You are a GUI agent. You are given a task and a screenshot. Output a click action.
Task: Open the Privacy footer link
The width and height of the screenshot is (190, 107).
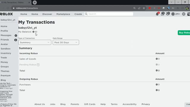(x=146, y=104)
